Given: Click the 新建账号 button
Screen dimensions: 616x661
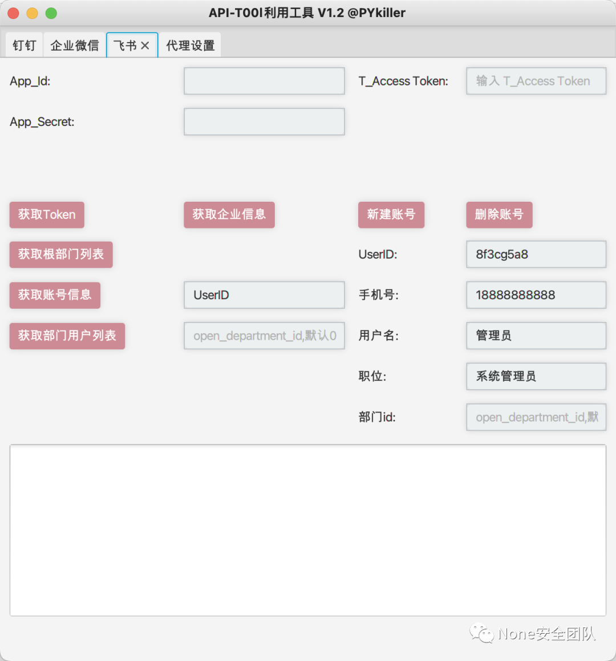Looking at the screenshot, I should click(391, 215).
